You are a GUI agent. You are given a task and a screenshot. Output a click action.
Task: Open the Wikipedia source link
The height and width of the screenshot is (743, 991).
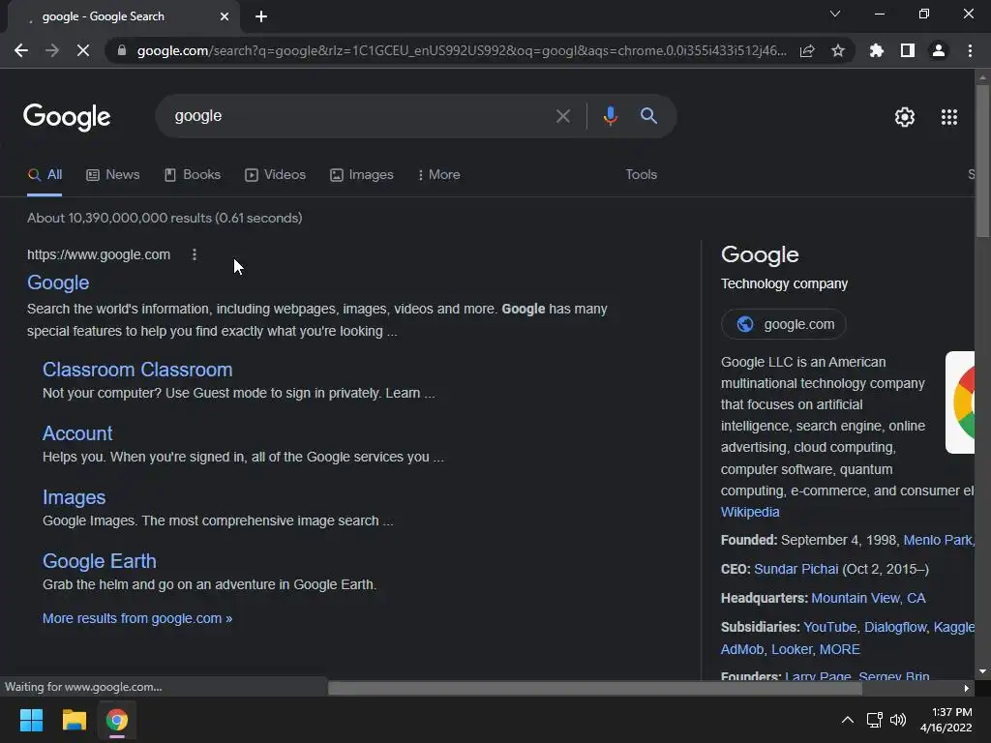point(750,512)
